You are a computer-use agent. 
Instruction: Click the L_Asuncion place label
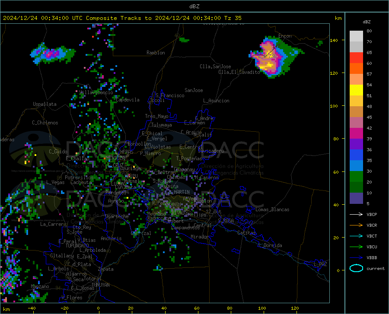pos(216,101)
